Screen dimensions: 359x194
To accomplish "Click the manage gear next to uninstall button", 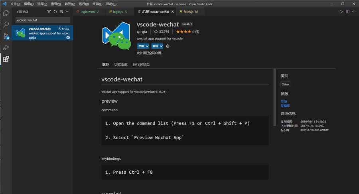I will (168, 46).
